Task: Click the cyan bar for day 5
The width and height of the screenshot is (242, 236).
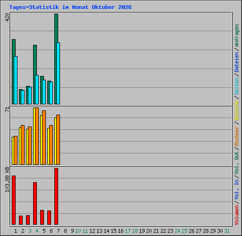Action: [x=44, y=92]
